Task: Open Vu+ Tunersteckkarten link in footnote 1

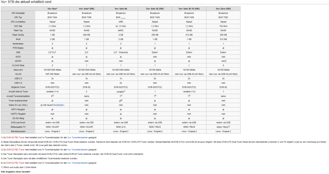Action: [x=78, y=137]
